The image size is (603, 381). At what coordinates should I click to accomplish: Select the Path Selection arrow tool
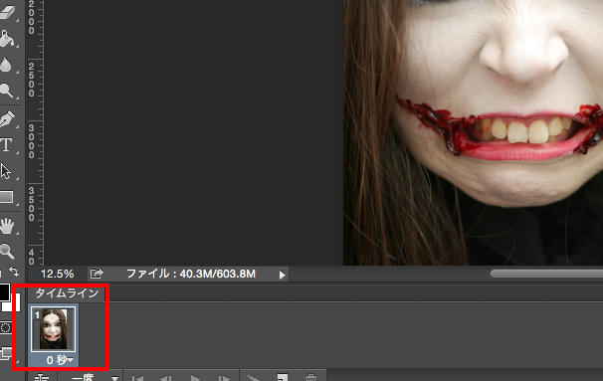point(6,171)
